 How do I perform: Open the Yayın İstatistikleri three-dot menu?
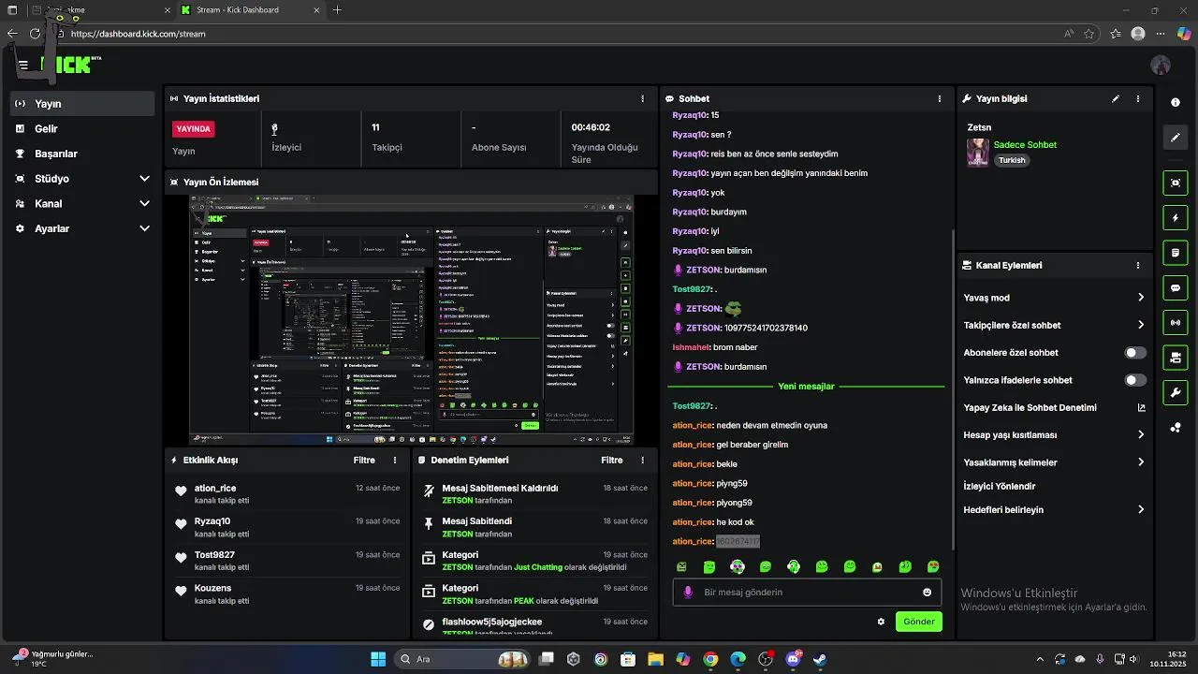642,98
